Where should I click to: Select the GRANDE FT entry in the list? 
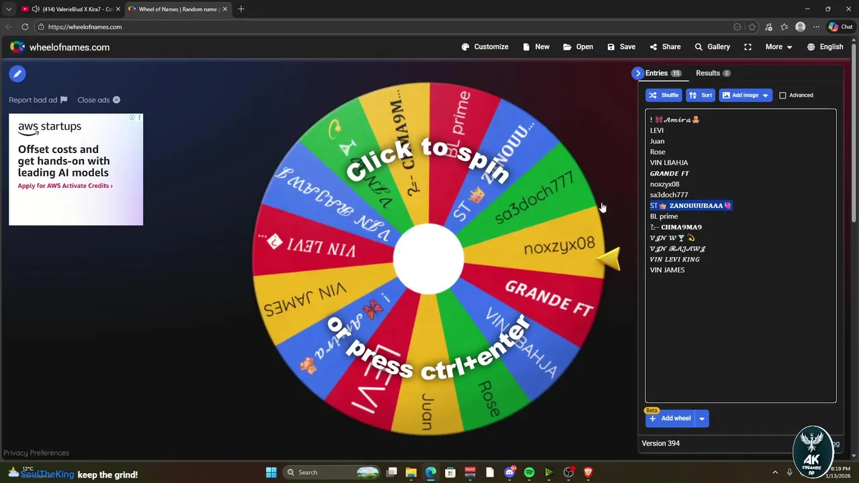click(669, 173)
